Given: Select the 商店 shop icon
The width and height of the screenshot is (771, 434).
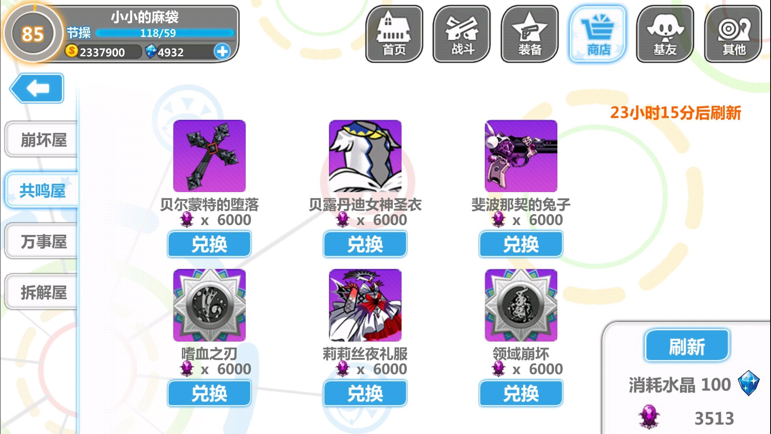Looking at the screenshot, I should pos(598,34).
